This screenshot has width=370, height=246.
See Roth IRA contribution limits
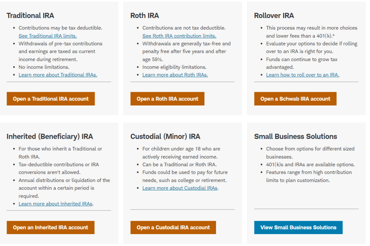(x=179, y=36)
